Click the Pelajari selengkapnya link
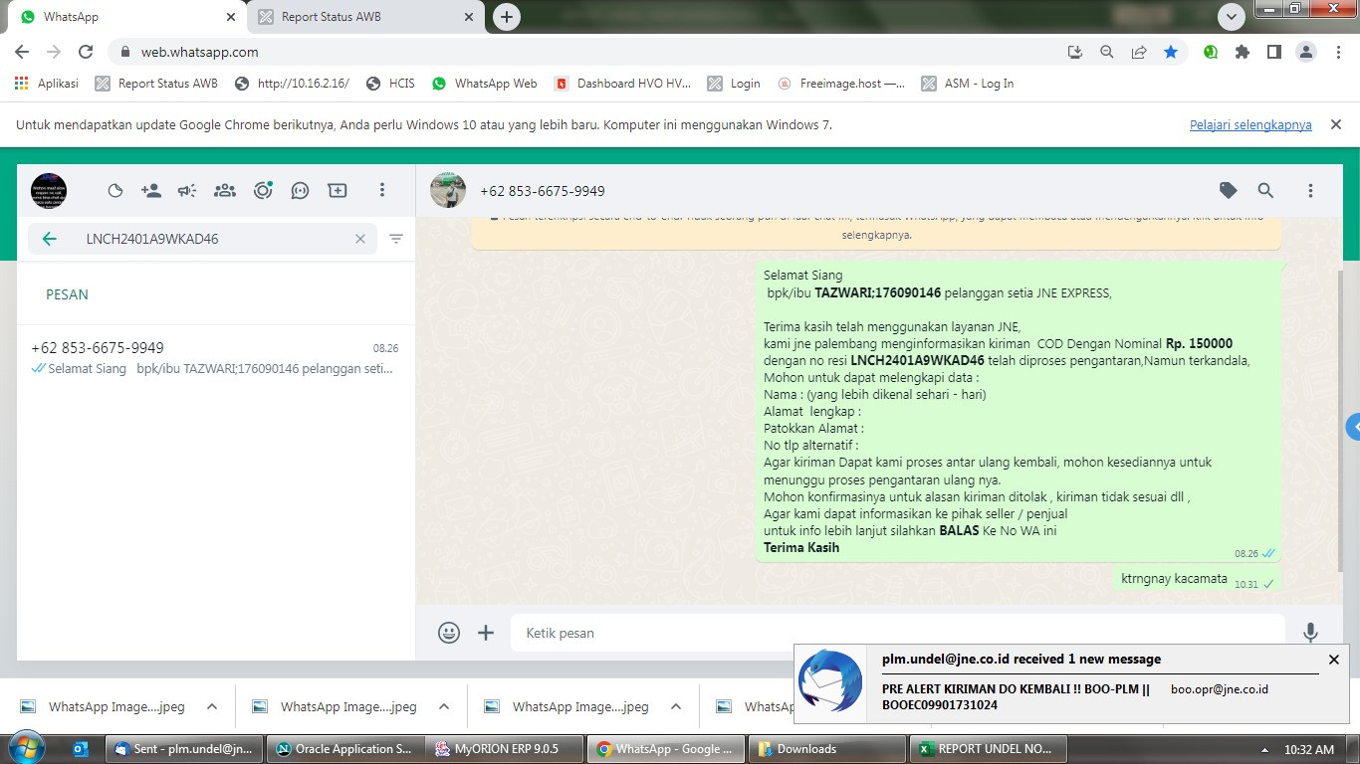This screenshot has width=1360, height=764. coord(1250,125)
